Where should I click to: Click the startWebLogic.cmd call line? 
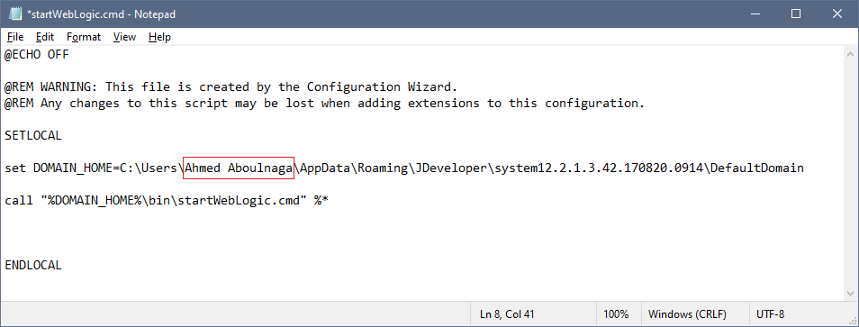click(x=167, y=201)
